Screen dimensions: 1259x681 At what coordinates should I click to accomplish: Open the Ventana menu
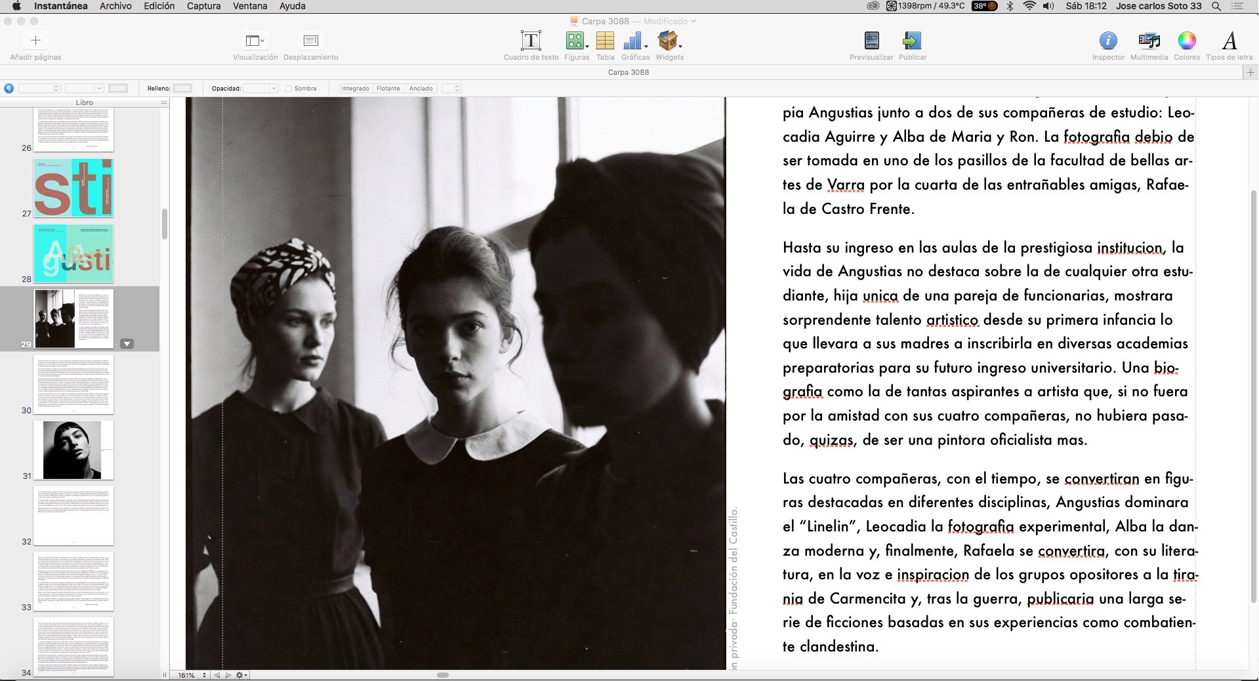tap(250, 6)
